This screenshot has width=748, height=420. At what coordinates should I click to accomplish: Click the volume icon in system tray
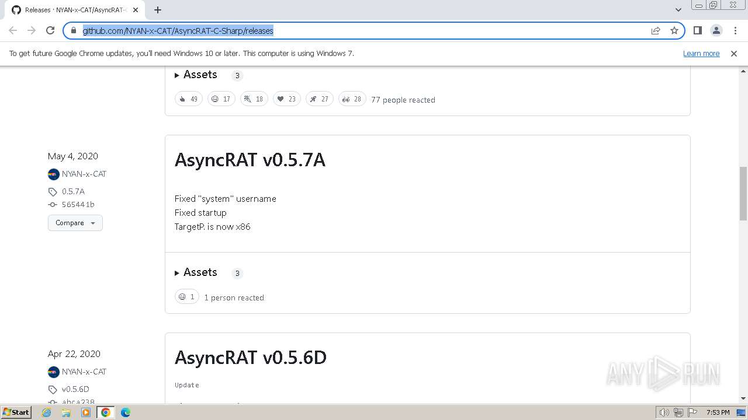tap(664, 412)
